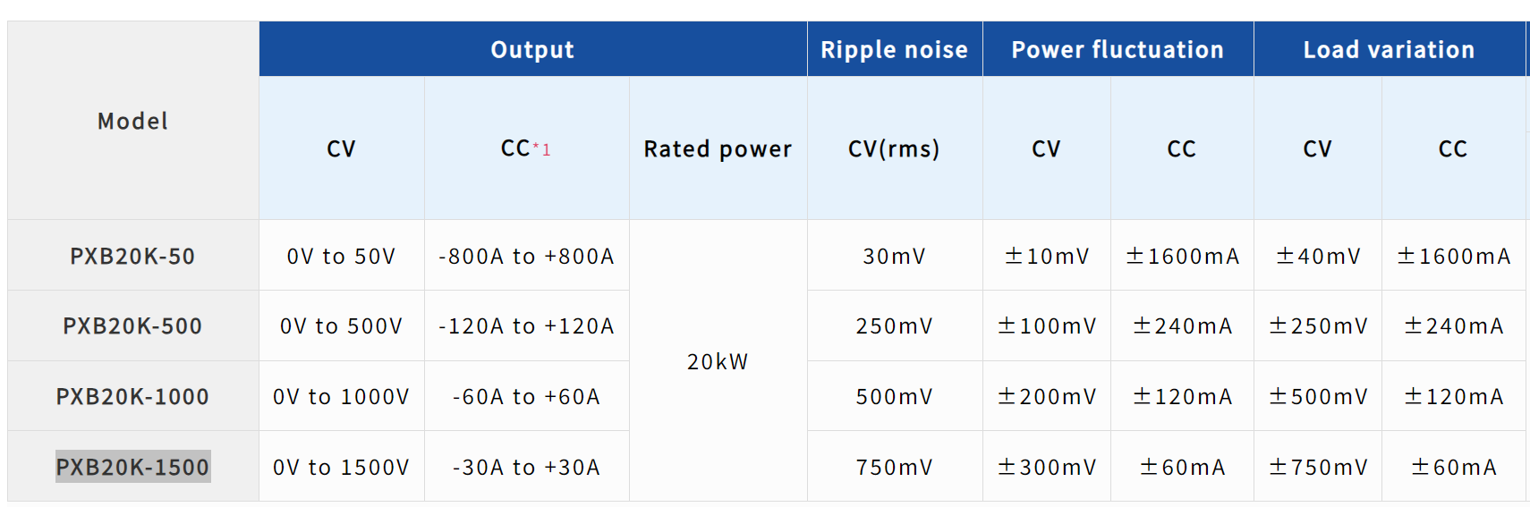This screenshot has width=1530, height=507.
Task: Click the Model header cell
Action: tap(132, 122)
